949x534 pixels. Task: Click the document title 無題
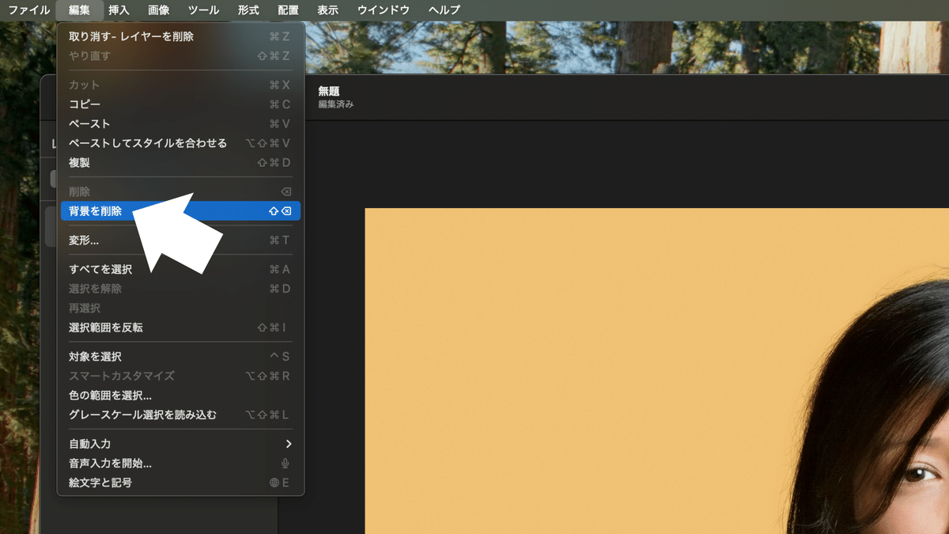(329, 91)
